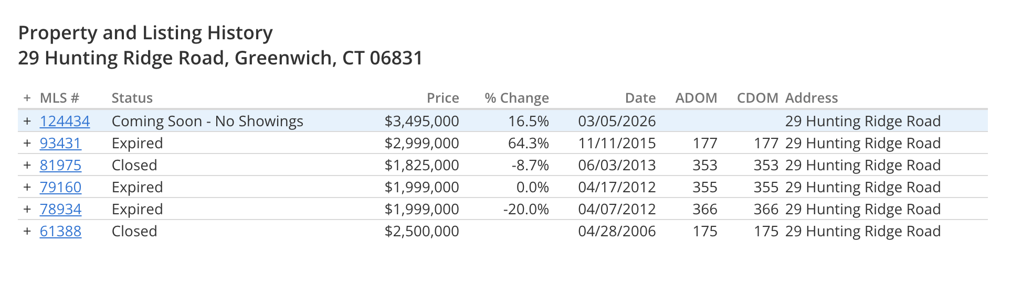Expand row for MLS 79160
Viewport: 1011px width, 285px height.
(27, 187)
